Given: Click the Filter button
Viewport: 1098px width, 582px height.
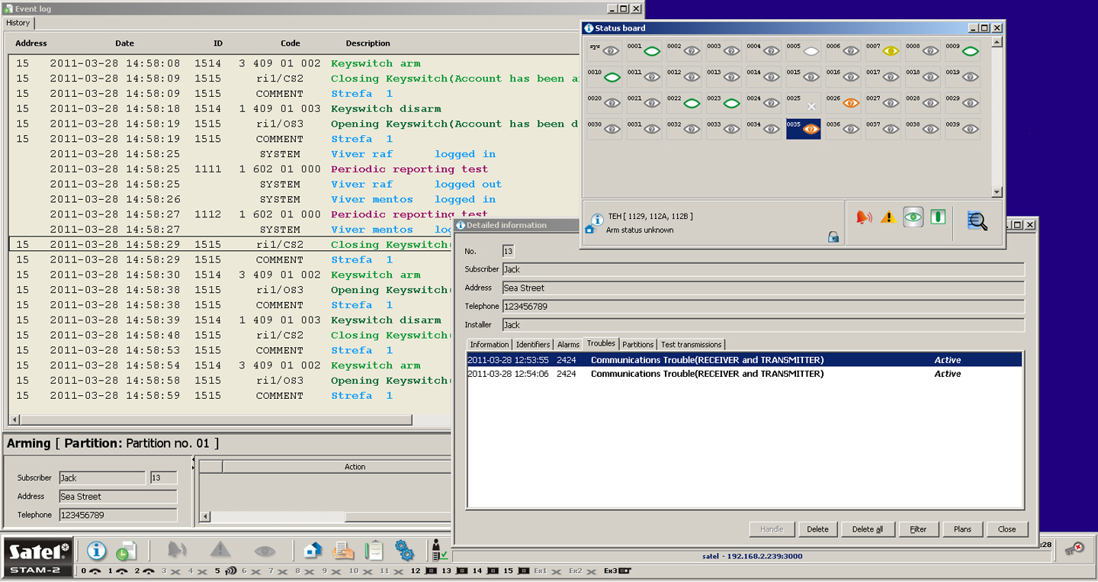Looking at the screenshot, I should [x=918, y=529].
